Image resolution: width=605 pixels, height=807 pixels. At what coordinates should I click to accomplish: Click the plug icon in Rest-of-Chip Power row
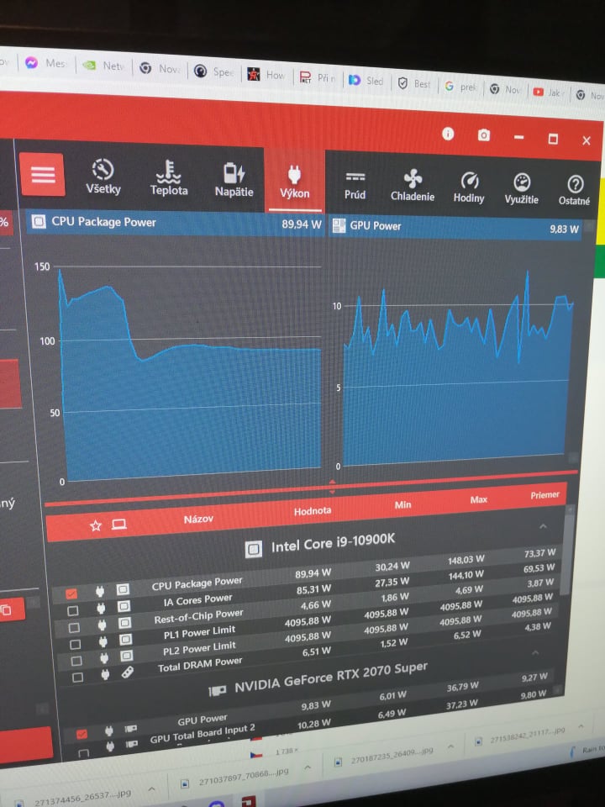point(102,625)
